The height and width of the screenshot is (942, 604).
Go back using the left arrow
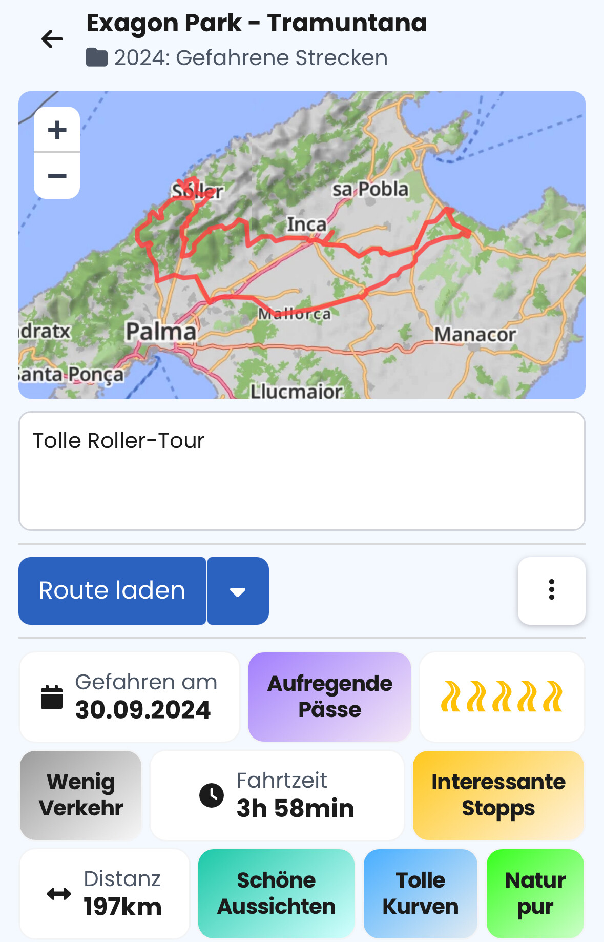click(x=52, y=39)
